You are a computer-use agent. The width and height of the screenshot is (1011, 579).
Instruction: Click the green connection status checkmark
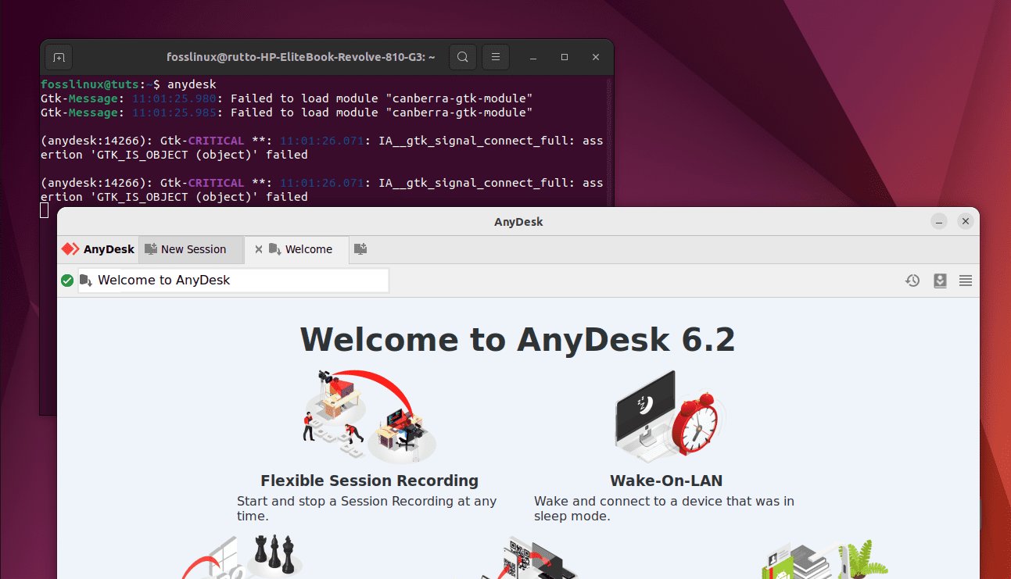67,281
